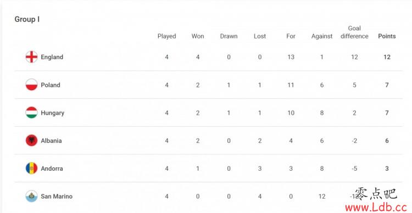Click the Played column header
Image resolution: width=412 pixels, height=213 pixels.
pos(167,37)
